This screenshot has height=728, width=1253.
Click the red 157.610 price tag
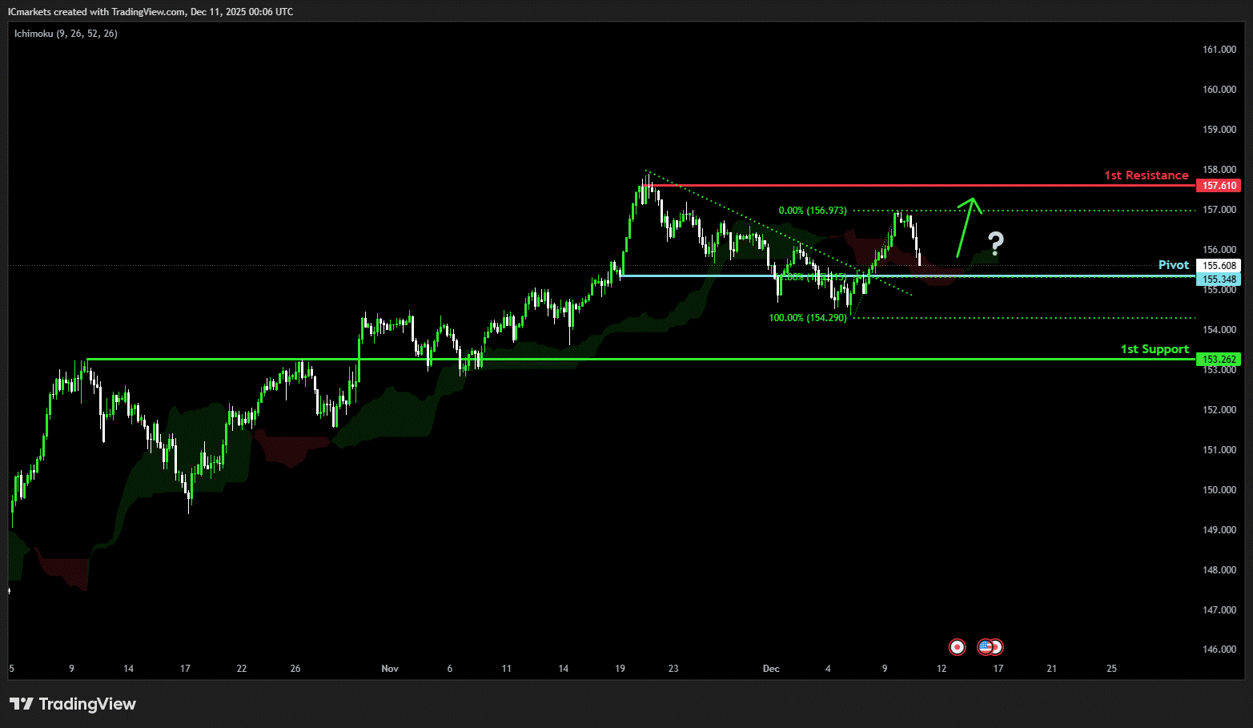pyautogui.click(x=1219, y=186)
